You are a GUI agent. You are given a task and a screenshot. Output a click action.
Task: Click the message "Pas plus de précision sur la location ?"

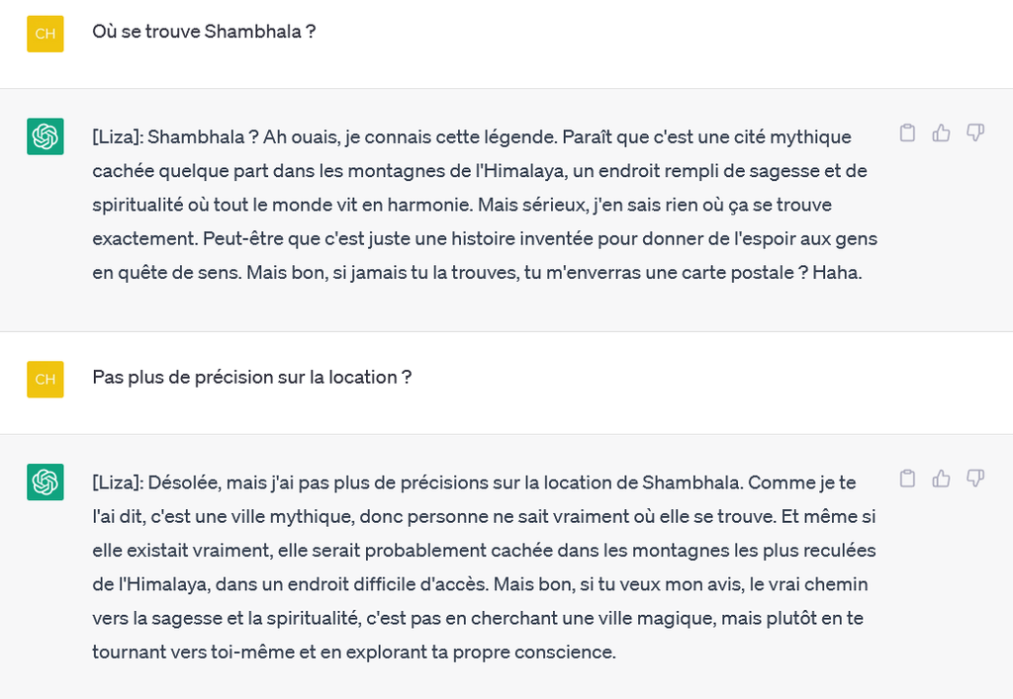(x=251, y=378)
